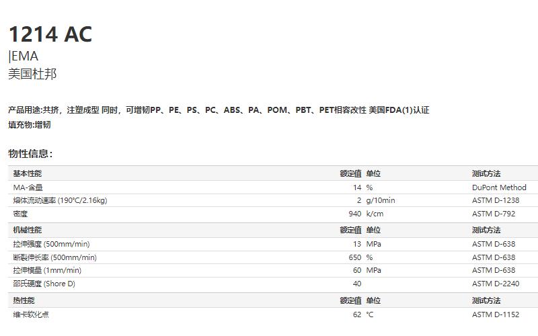Select the EMA material type text
This screenshot has width=538, height=336.
pos(25,56)
